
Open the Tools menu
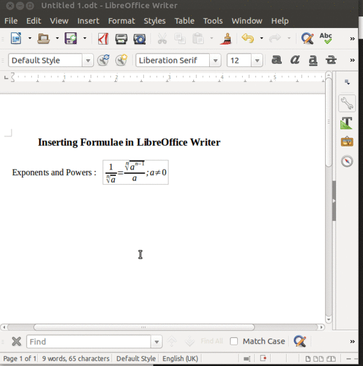(x=213, y=21)
